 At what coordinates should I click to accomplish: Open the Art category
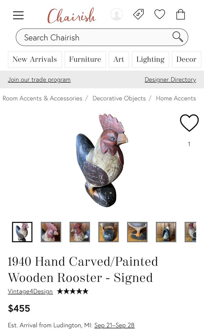(119, 59)
